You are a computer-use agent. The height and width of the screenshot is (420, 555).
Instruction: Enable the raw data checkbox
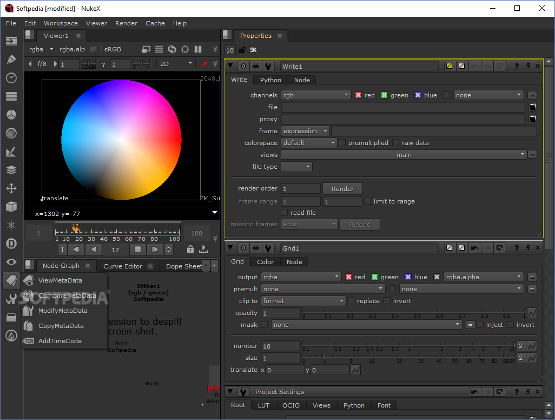(396, 143)
